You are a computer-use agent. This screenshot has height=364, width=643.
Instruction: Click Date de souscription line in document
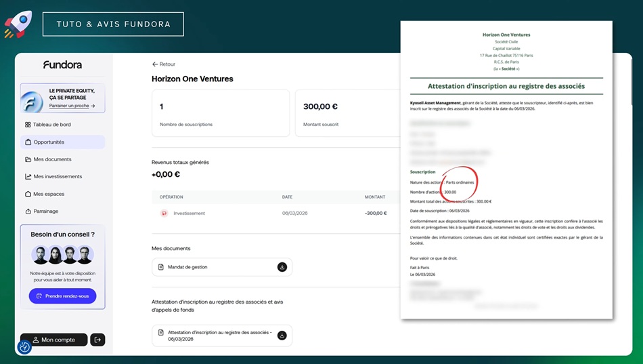coord(439,211)
